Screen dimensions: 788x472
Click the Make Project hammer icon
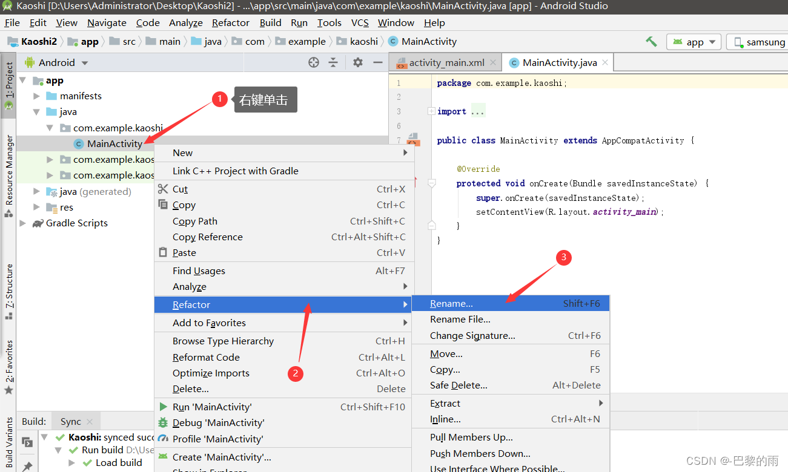pyautogui.click(x=651, y=42)
